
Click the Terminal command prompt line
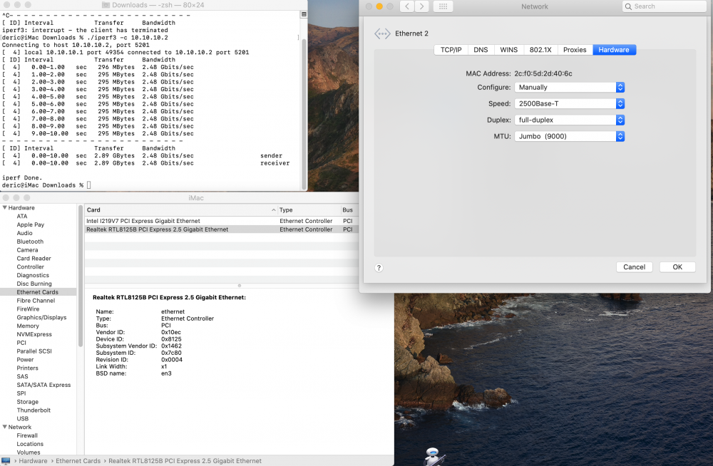pyautogui.click(x=46, y=185)
